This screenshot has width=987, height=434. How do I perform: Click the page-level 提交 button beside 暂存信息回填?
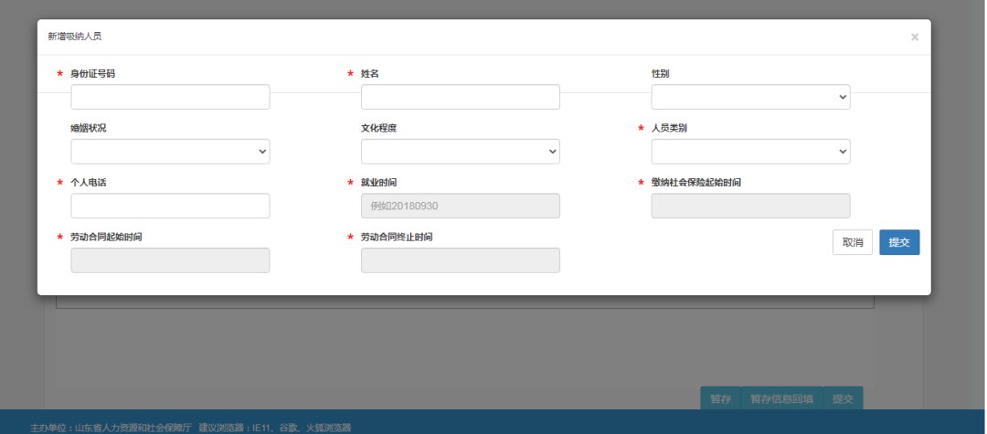[x=842, y=399]
